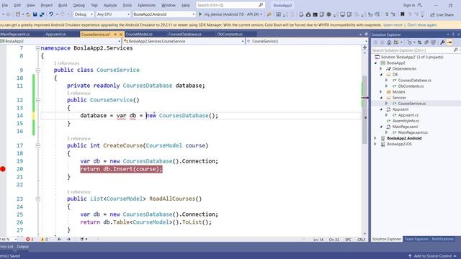Click the editor vertical scrollbar thumb

364,110
